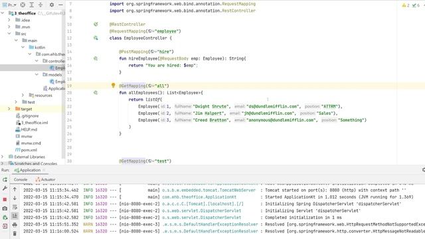
Task: Collapse the 3_theoffice root node
Action: 3,13
